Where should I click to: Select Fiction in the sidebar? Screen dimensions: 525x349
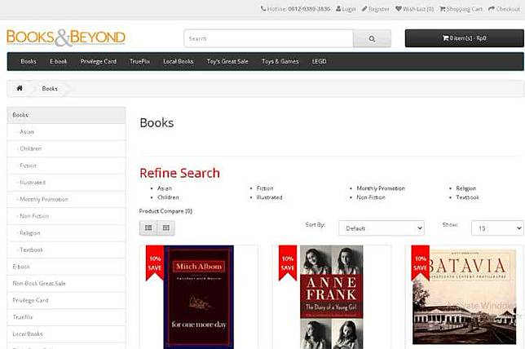(x=66, y=166)
